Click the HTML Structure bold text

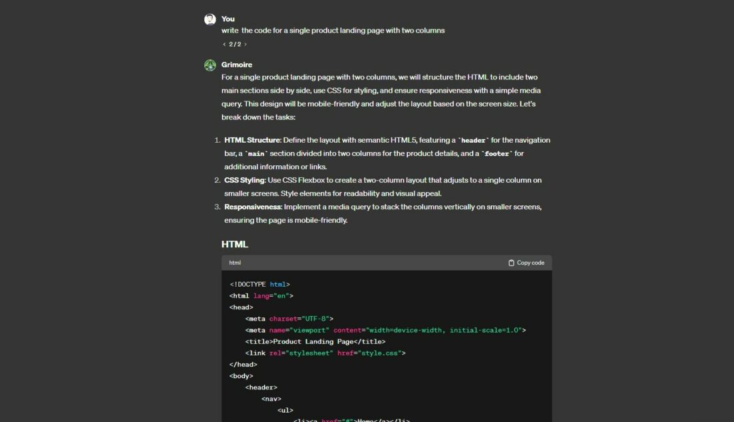[x=252, y=140]
